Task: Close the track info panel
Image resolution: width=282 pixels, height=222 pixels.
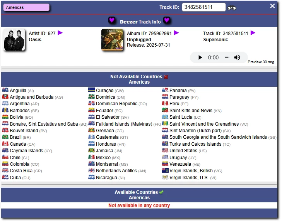Action: pos(272,6)
